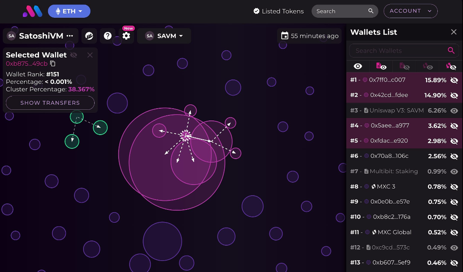Click into the Search Wallets field
463x272 pixels.
click(x=398, y=50)
